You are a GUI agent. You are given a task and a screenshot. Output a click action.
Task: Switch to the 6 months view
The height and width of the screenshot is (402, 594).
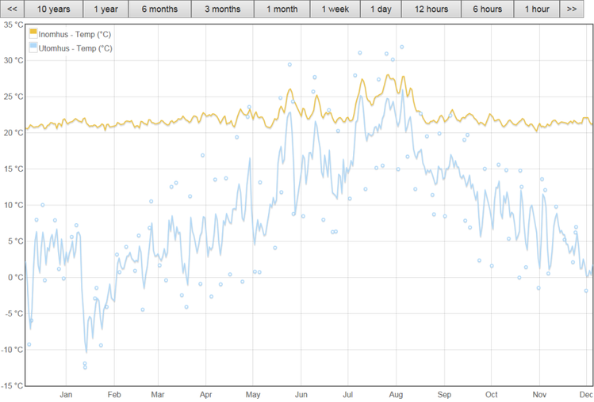point(160,9)
